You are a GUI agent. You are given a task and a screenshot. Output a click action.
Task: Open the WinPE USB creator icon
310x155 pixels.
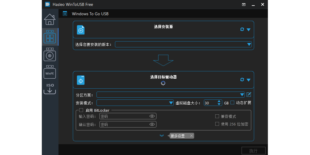click(50, 72)
